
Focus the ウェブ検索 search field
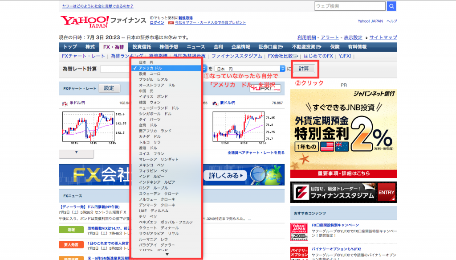click(350, 6)
